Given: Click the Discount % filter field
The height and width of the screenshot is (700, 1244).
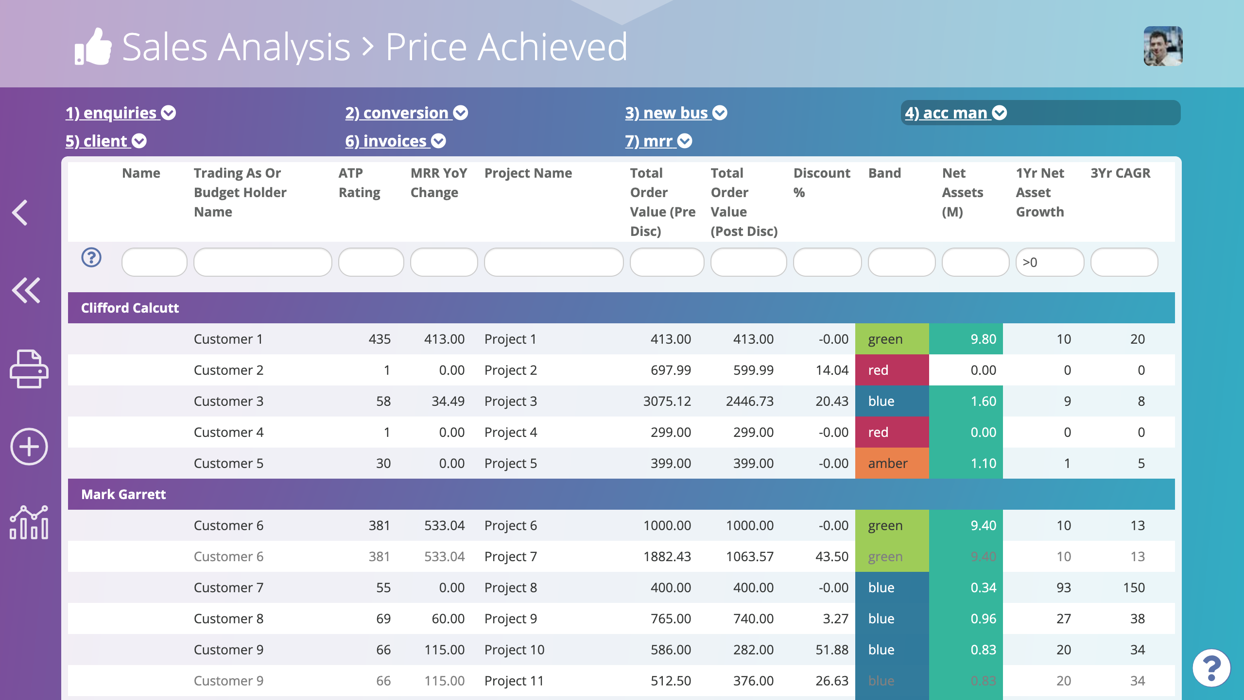Looking at the screenshot, I should (828, 262).
